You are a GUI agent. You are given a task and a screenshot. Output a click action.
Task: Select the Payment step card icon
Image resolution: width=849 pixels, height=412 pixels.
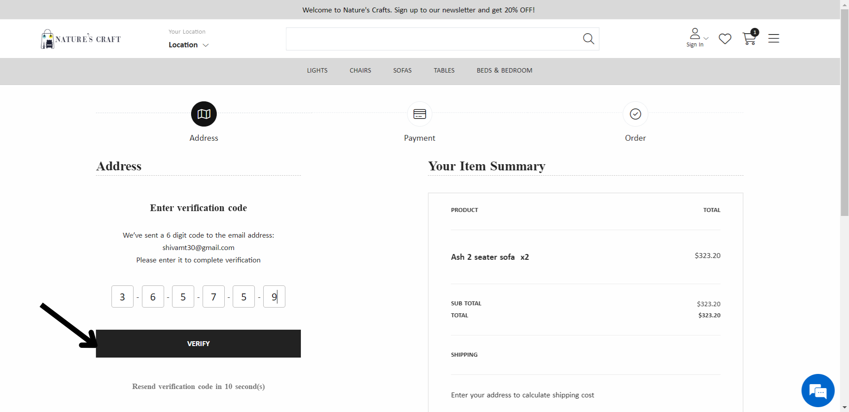point(419,114)
